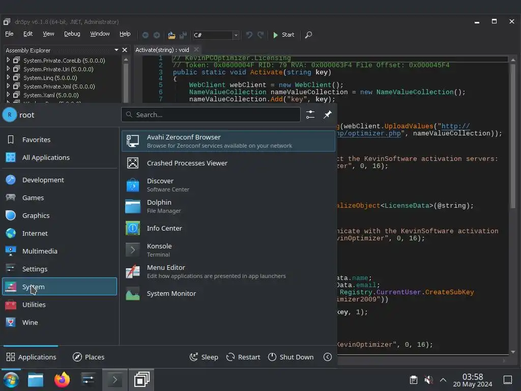
Task: Click the dnSpy save all icon
Action: pos(183,35)
